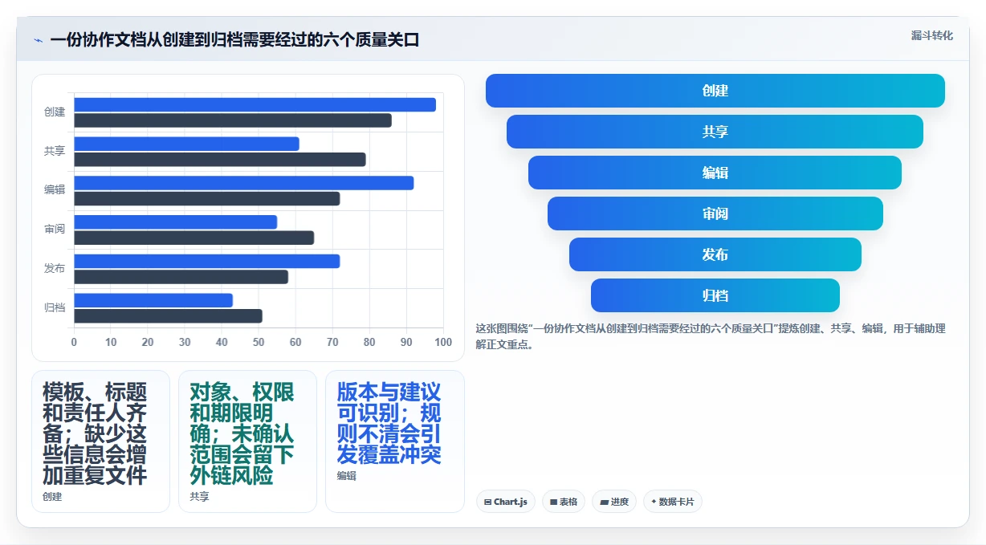Click the 审阅 label on the chart axis
Viewport: 986px width, 545px height.
click(55, 230)
